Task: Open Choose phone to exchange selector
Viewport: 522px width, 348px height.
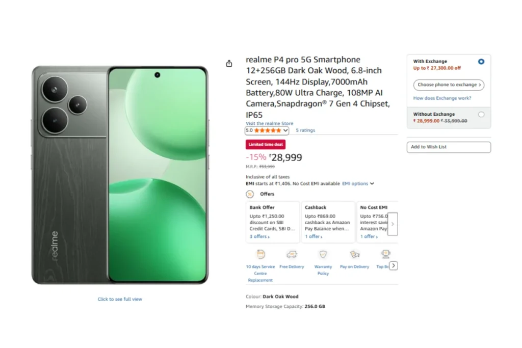Action: pos(449,85)
